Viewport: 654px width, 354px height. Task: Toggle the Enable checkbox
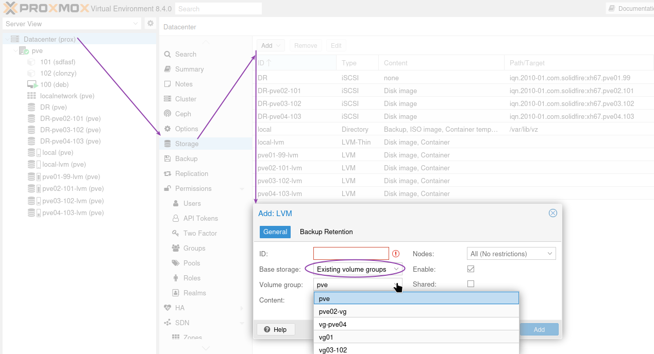471,269
